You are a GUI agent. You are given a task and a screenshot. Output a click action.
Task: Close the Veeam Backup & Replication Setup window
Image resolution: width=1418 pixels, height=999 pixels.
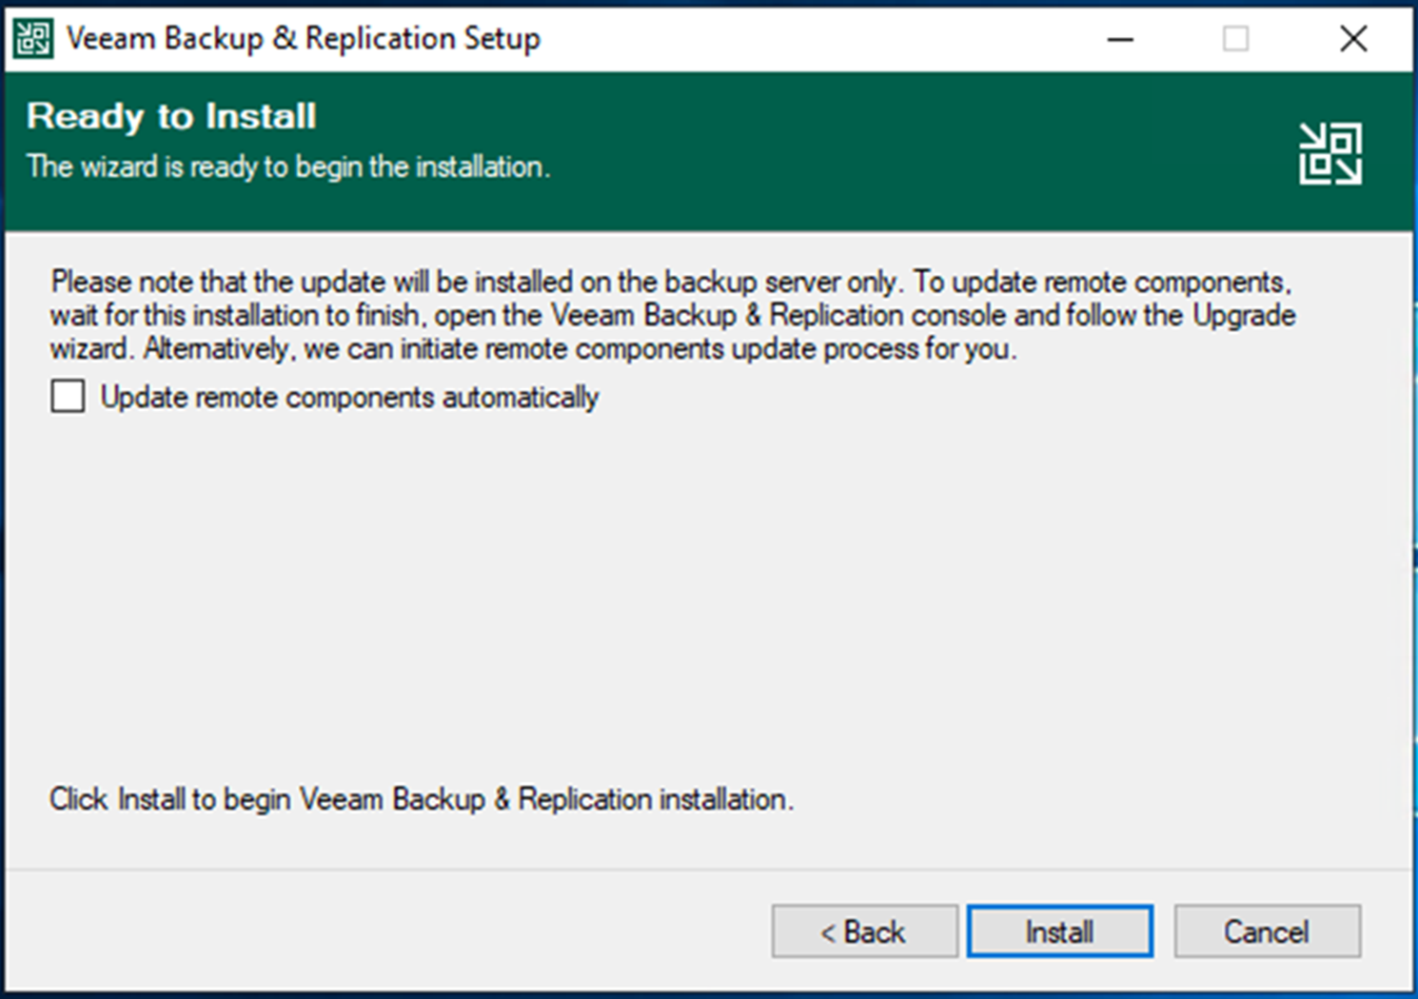click(1353, 39)
